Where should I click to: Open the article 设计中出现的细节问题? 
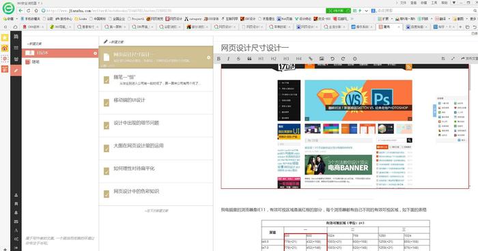156,125
